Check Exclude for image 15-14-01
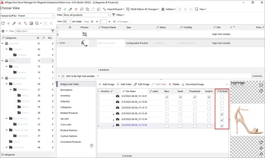 [222, 97]
